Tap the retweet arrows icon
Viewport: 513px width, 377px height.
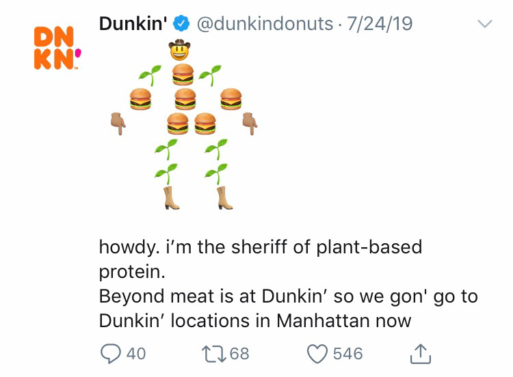(213, 354)
